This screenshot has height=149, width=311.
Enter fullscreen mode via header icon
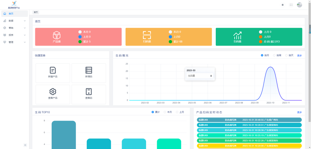coord(291,5)
